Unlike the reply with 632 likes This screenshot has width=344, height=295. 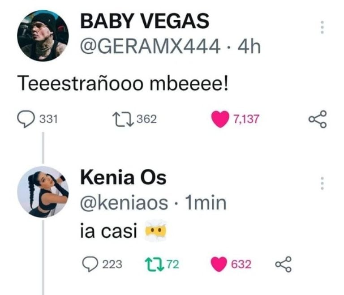[x=219, y=264]
